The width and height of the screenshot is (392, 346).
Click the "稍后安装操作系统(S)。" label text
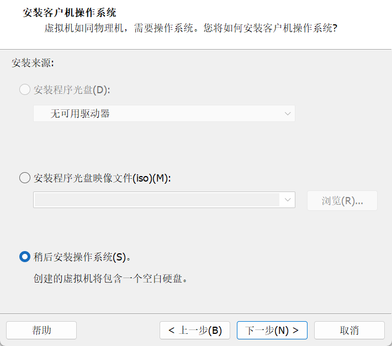(x=82, y=257)
